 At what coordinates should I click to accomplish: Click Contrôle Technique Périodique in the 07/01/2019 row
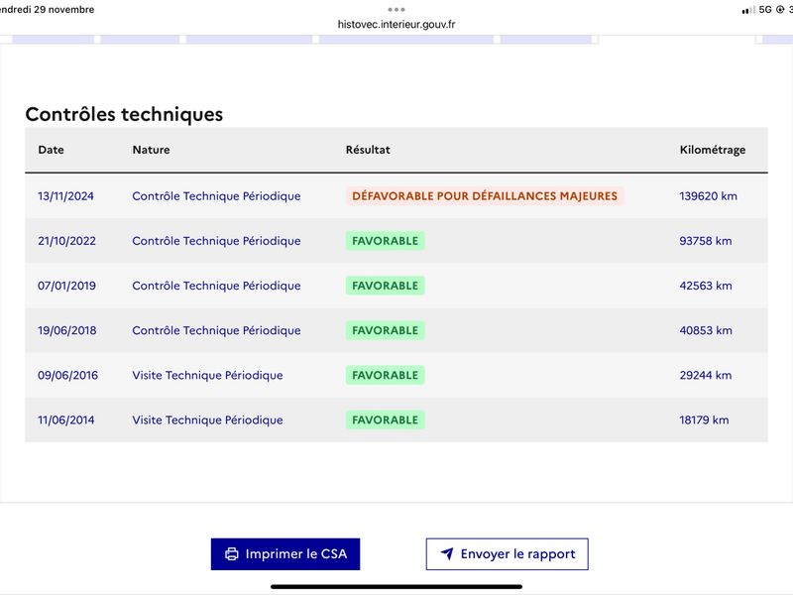tap(216, 286)
